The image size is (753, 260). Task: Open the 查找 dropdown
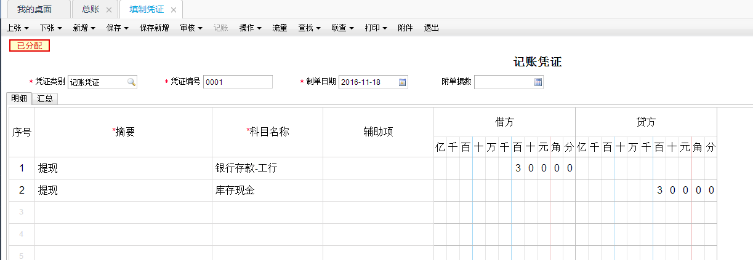point(310,28)
